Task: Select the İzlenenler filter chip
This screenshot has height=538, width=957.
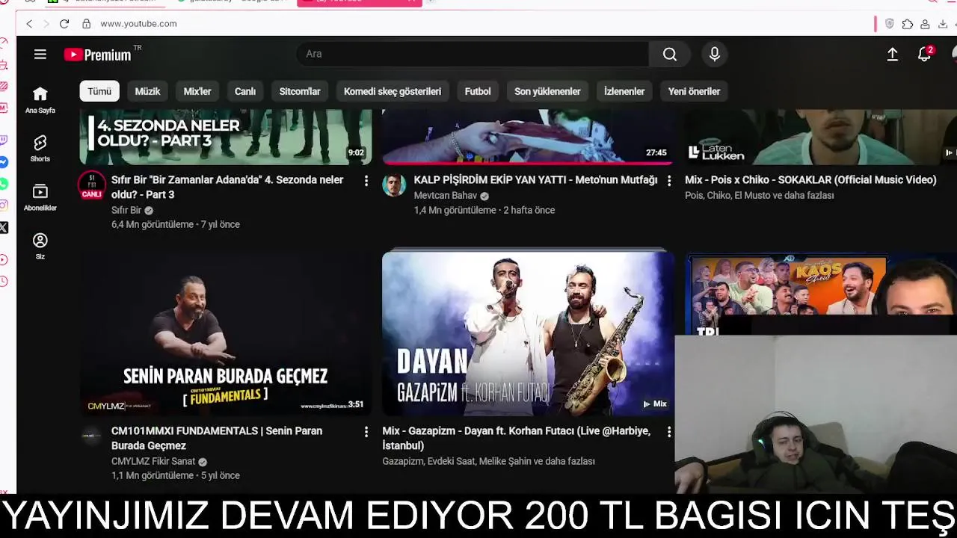Action: click(x=624, y=91)
